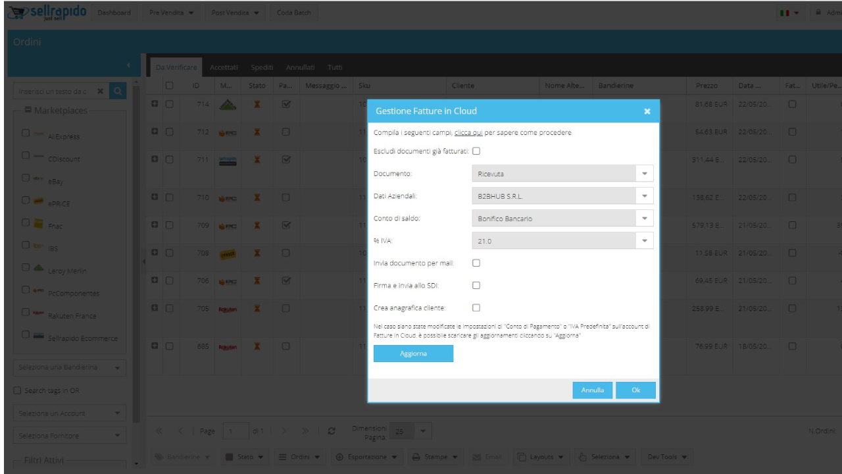The height and width of the screenshot is (474, 842).
Task: Click the hourglass status icon of order 710
Action: (x=255, y=197)
